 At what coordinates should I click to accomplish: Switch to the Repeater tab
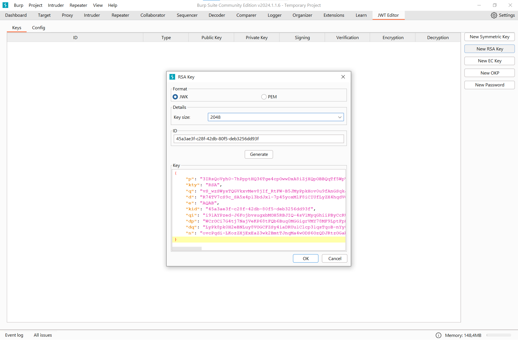[120, 15]
